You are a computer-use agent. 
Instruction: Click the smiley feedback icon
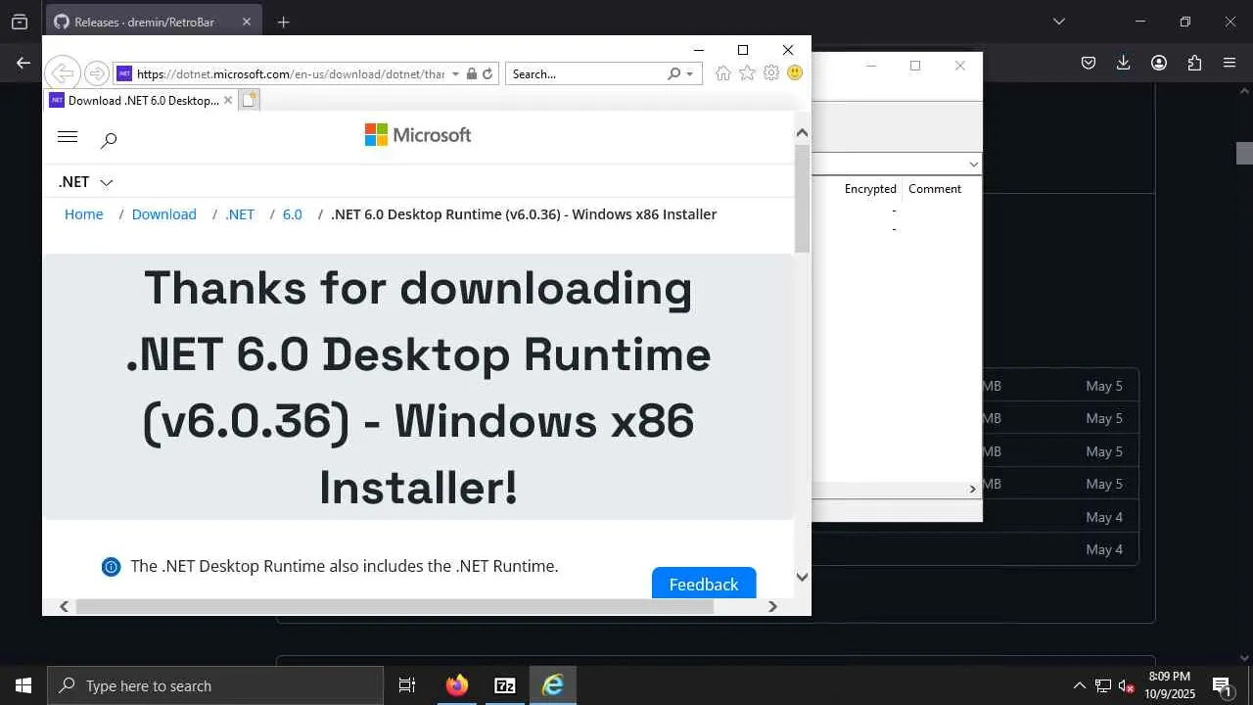coord(795,73)
